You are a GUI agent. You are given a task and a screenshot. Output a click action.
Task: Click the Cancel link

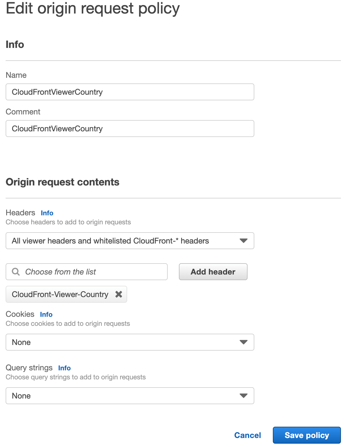[x=247, y=435]
